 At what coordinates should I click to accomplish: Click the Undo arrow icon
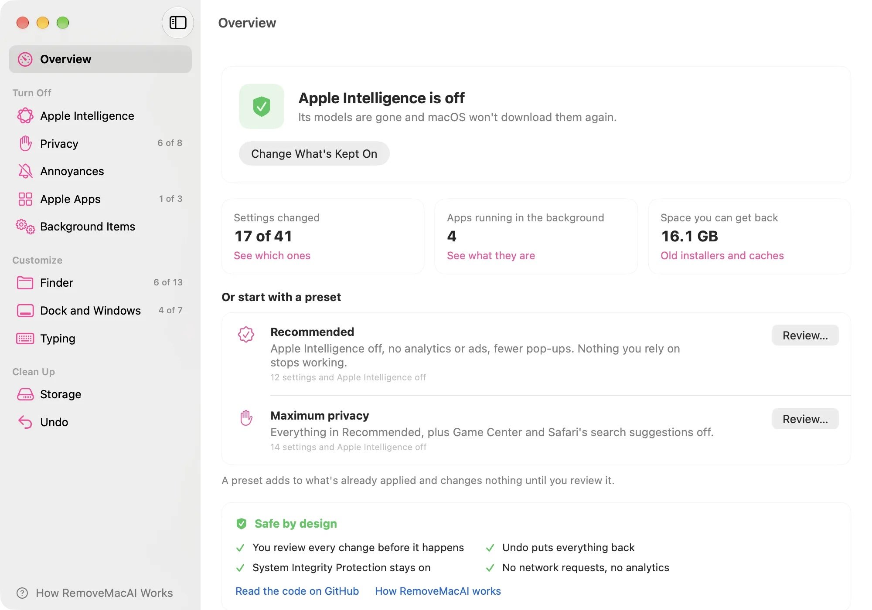[25, 422]
